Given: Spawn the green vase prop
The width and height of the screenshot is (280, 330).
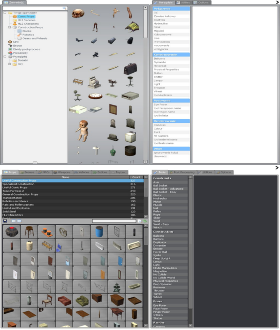Looking at the screenshot, I should (113, 151).
